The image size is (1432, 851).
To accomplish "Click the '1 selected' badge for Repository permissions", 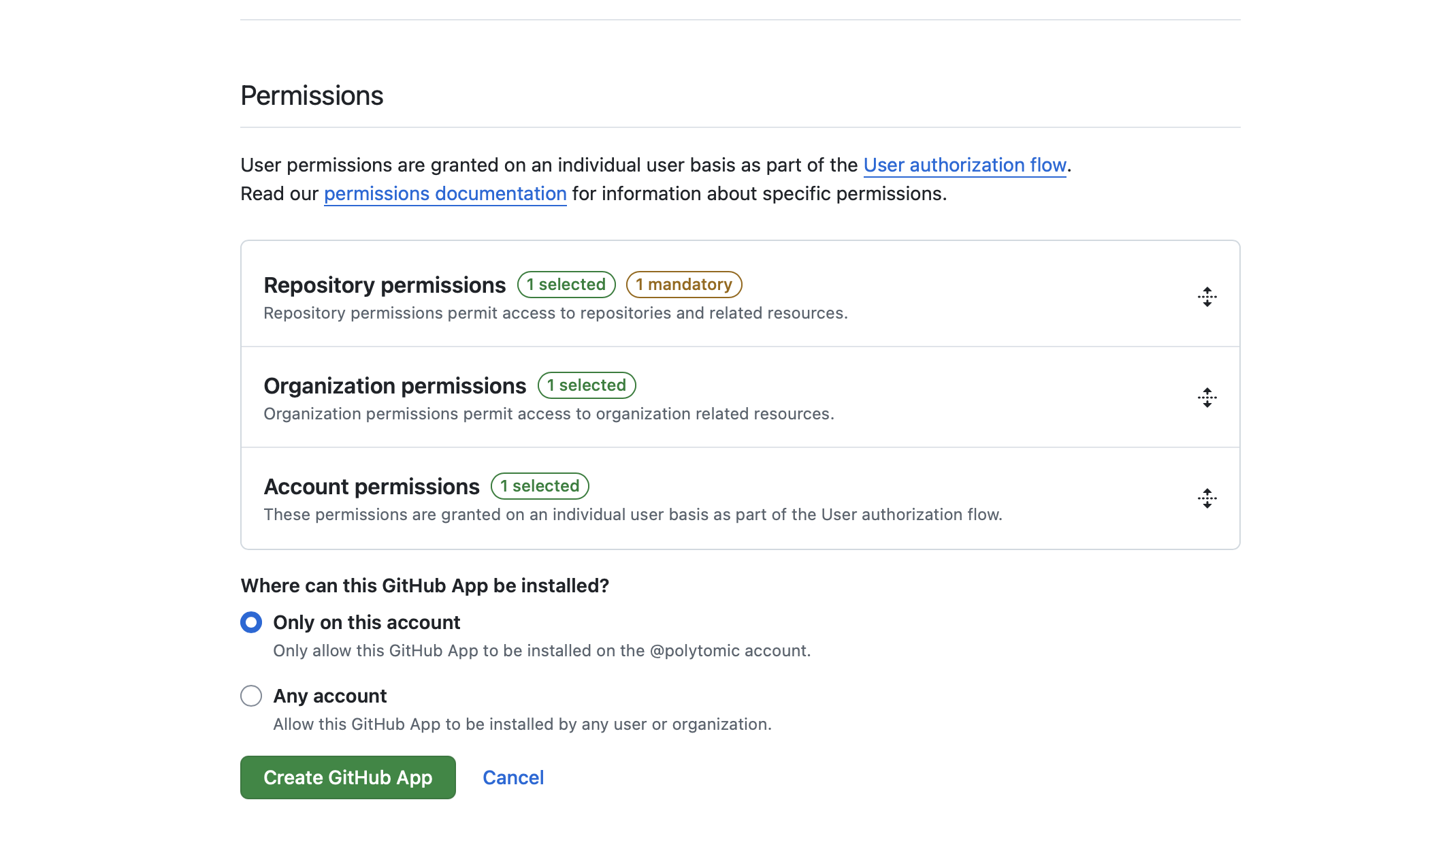I will coord(566,285).
